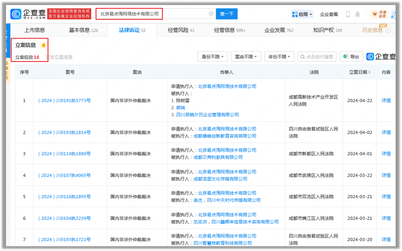Open 四川中天时代传媒有限公司 link
The height and width of the screenshot is (251, 402).
click(234, 200)
